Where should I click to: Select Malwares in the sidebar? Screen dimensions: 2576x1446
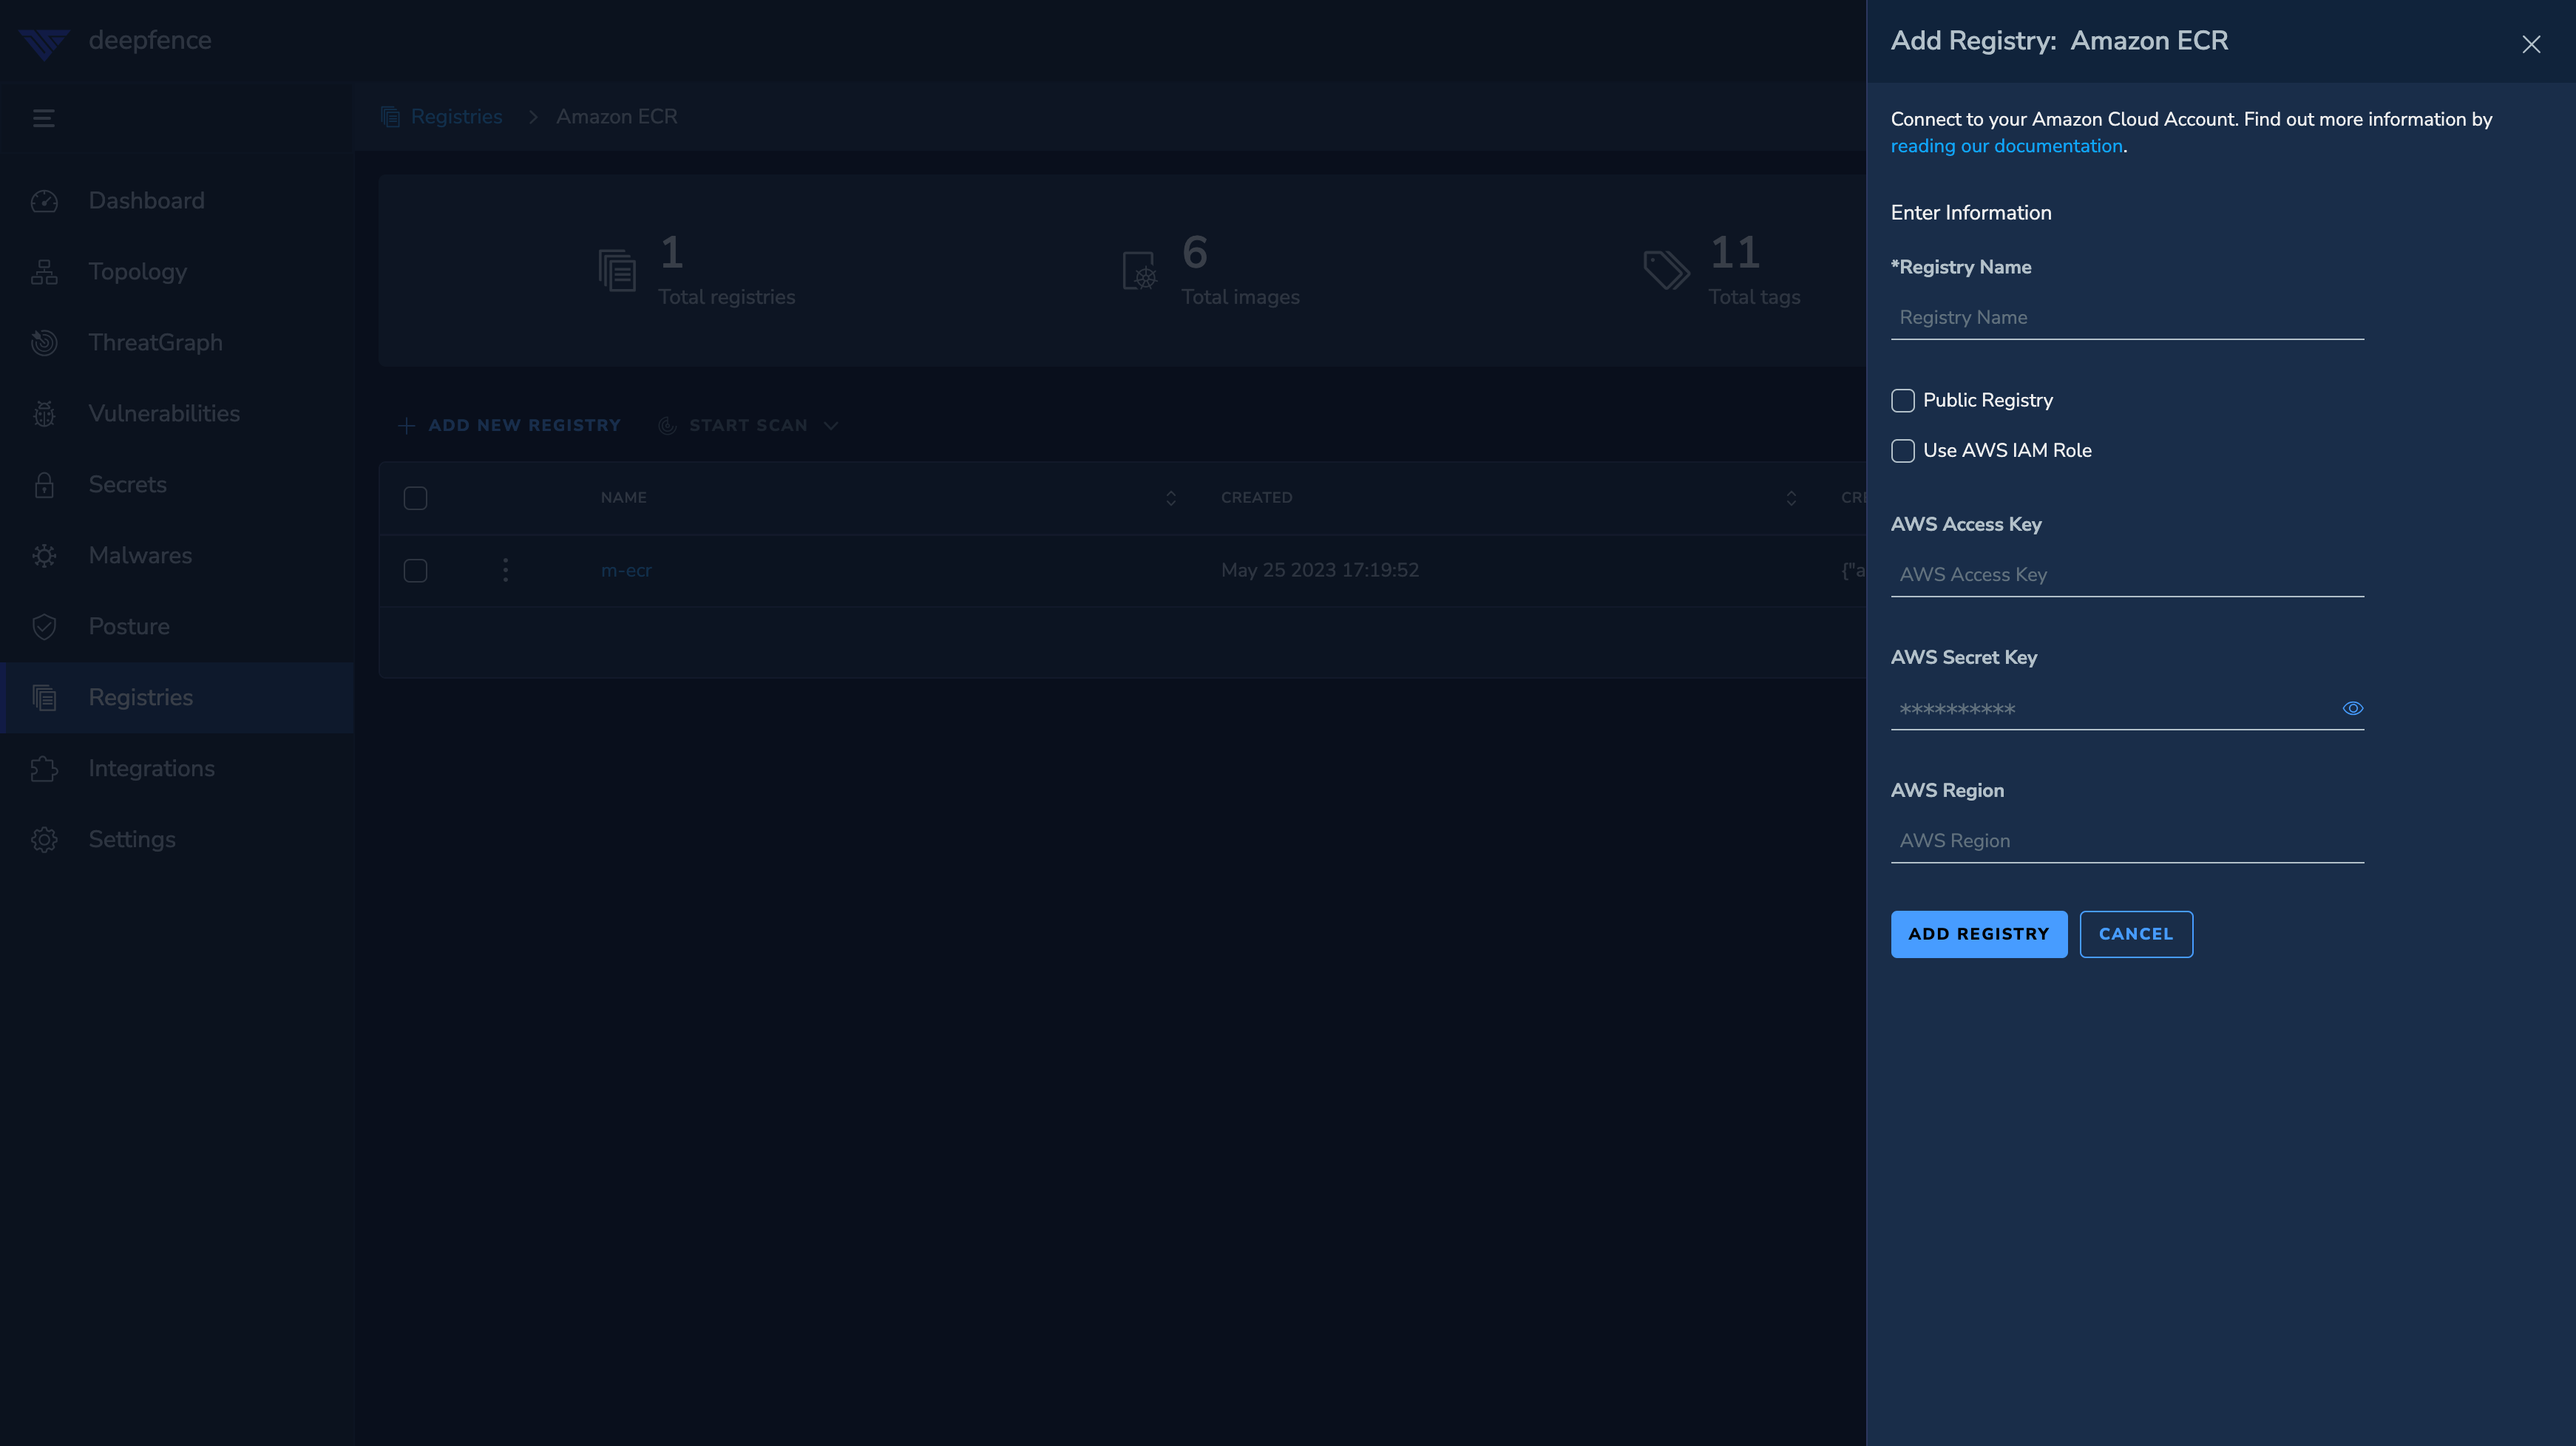click(177, 556)
